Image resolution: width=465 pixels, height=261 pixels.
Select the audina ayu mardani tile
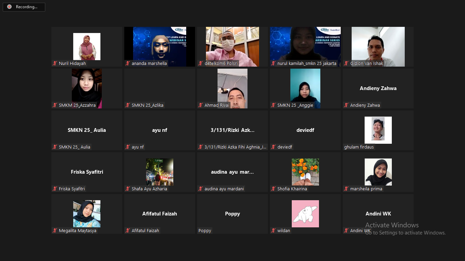[x=232, y=172]
